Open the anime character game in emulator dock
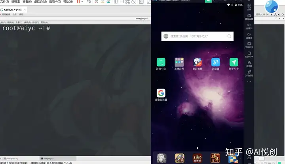285x164 pixels. click(x=161, y=158)
